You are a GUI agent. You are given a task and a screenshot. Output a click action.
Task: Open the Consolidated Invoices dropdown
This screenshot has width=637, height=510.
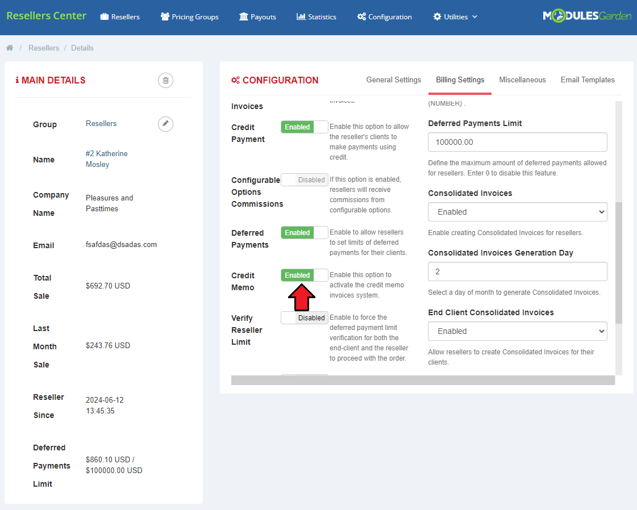(518, 212)
